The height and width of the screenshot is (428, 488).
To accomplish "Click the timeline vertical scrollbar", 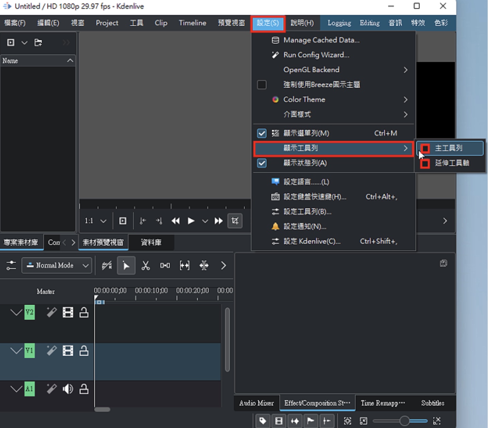I will tap(227, 340).
